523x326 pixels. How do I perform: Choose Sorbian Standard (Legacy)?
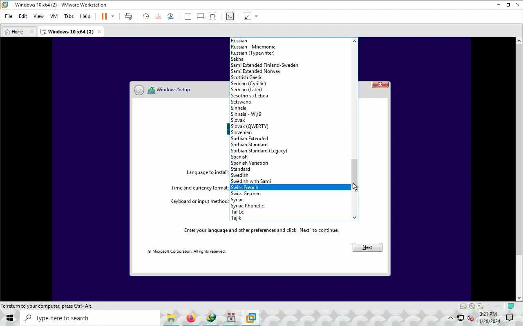pyautogui.click(x=290, y=151)
